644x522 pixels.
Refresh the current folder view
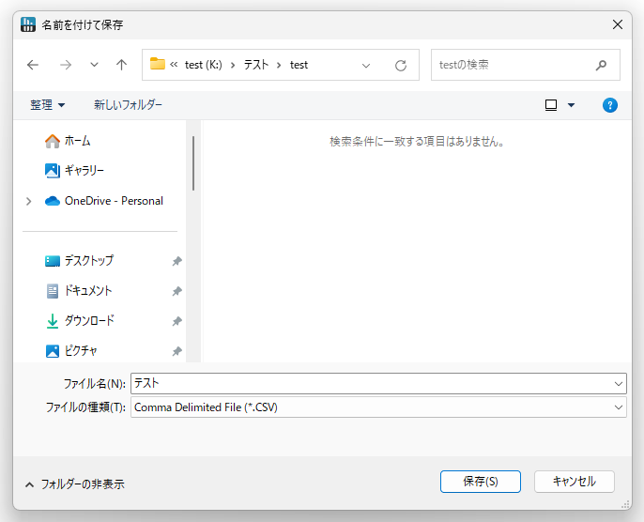pyautogui.click(x=401, y=66)
